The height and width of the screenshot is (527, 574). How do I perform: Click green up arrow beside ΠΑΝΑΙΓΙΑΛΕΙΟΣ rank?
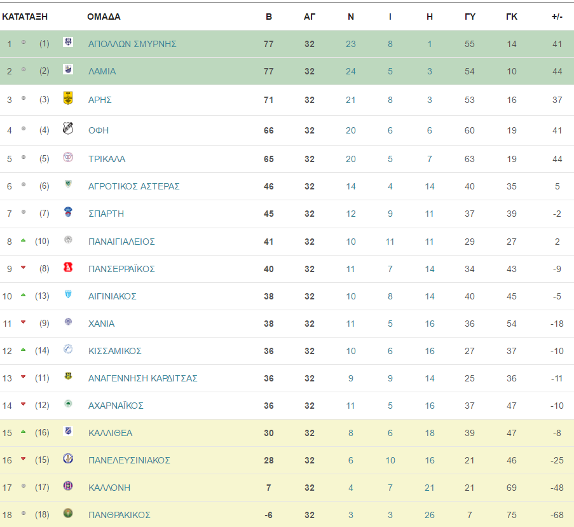24,240
